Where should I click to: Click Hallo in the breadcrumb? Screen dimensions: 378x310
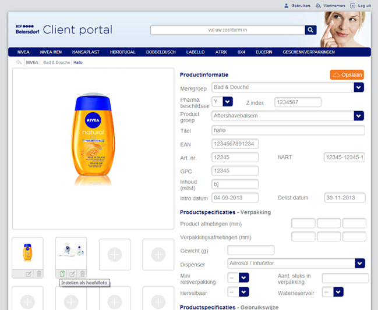click(78, 63)
